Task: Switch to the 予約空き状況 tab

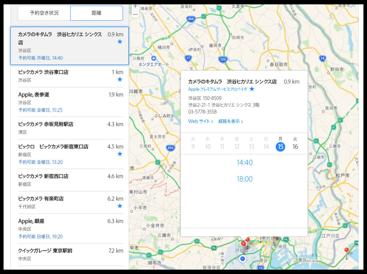Action: pyautogui.click(x=44, y=13)
